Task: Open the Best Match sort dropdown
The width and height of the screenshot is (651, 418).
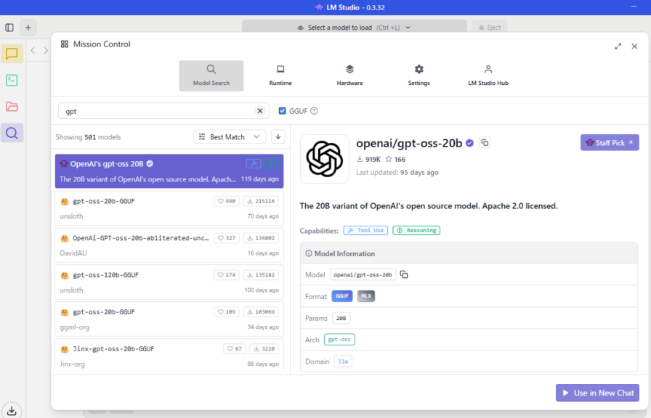Action: click(230, 136)
